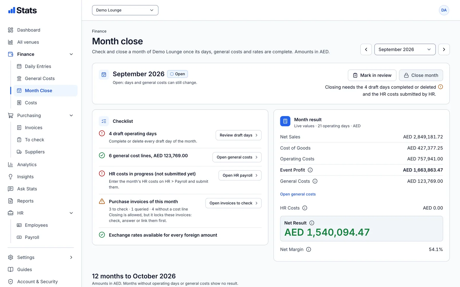
Task: Click the Checklist header icon
Action: [104, 121]
